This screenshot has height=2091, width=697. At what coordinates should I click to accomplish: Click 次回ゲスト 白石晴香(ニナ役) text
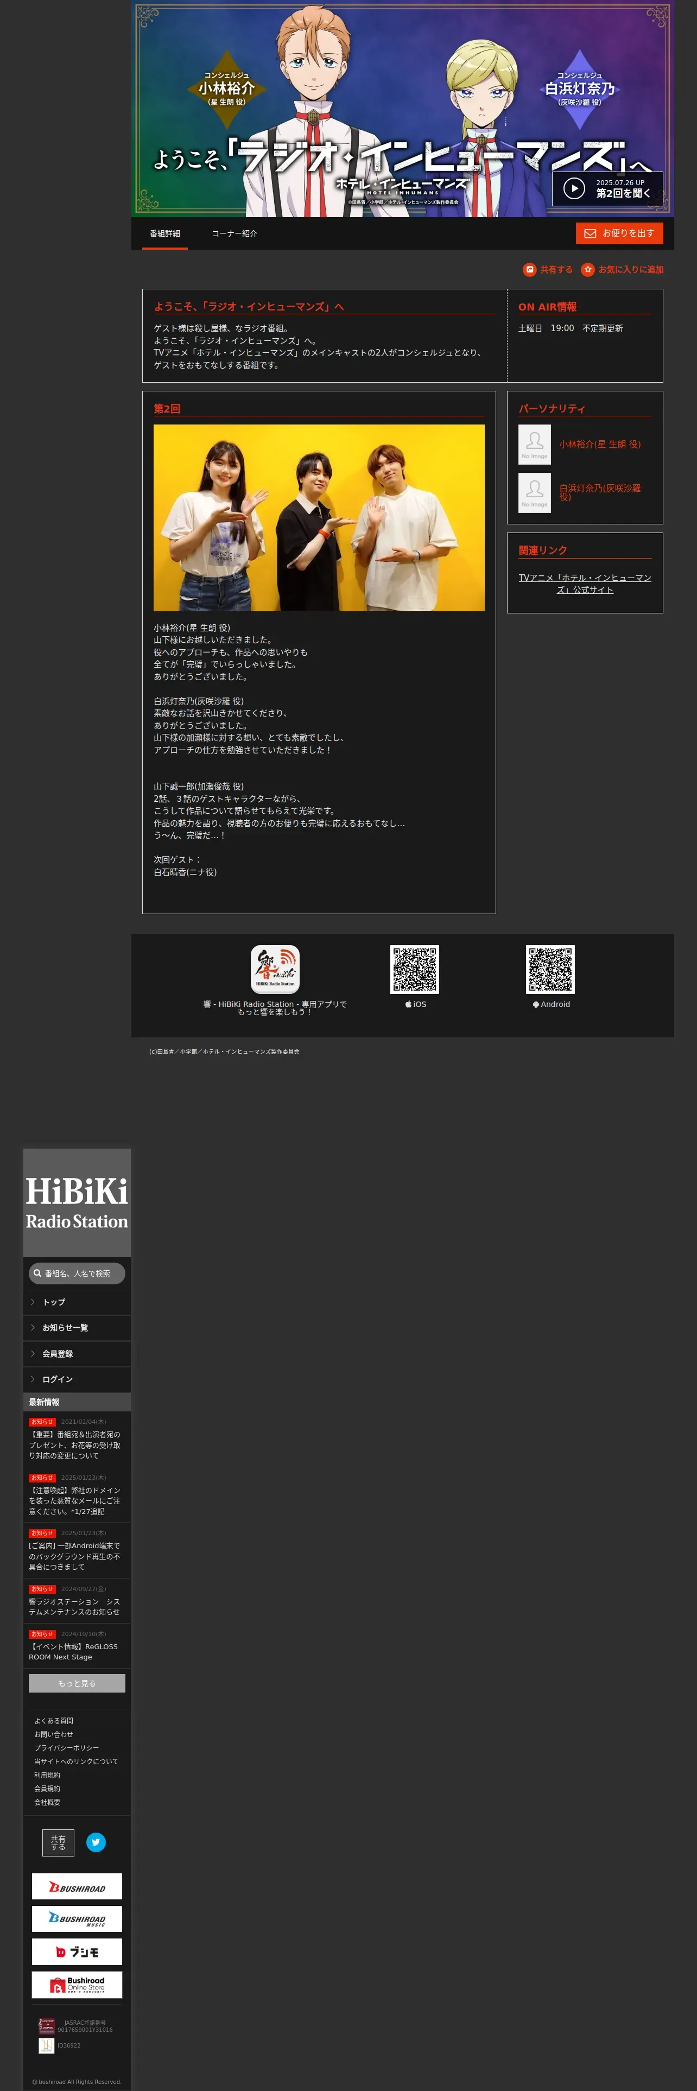pyautogui.click(x=185, y=866)
